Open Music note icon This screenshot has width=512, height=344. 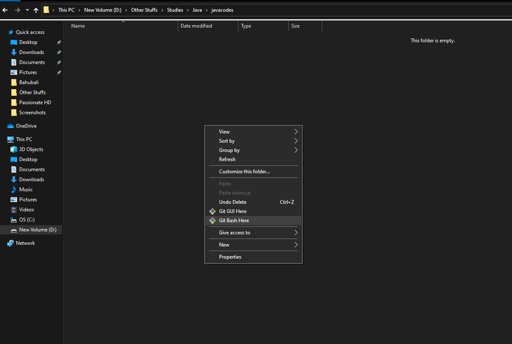point(14,190)
